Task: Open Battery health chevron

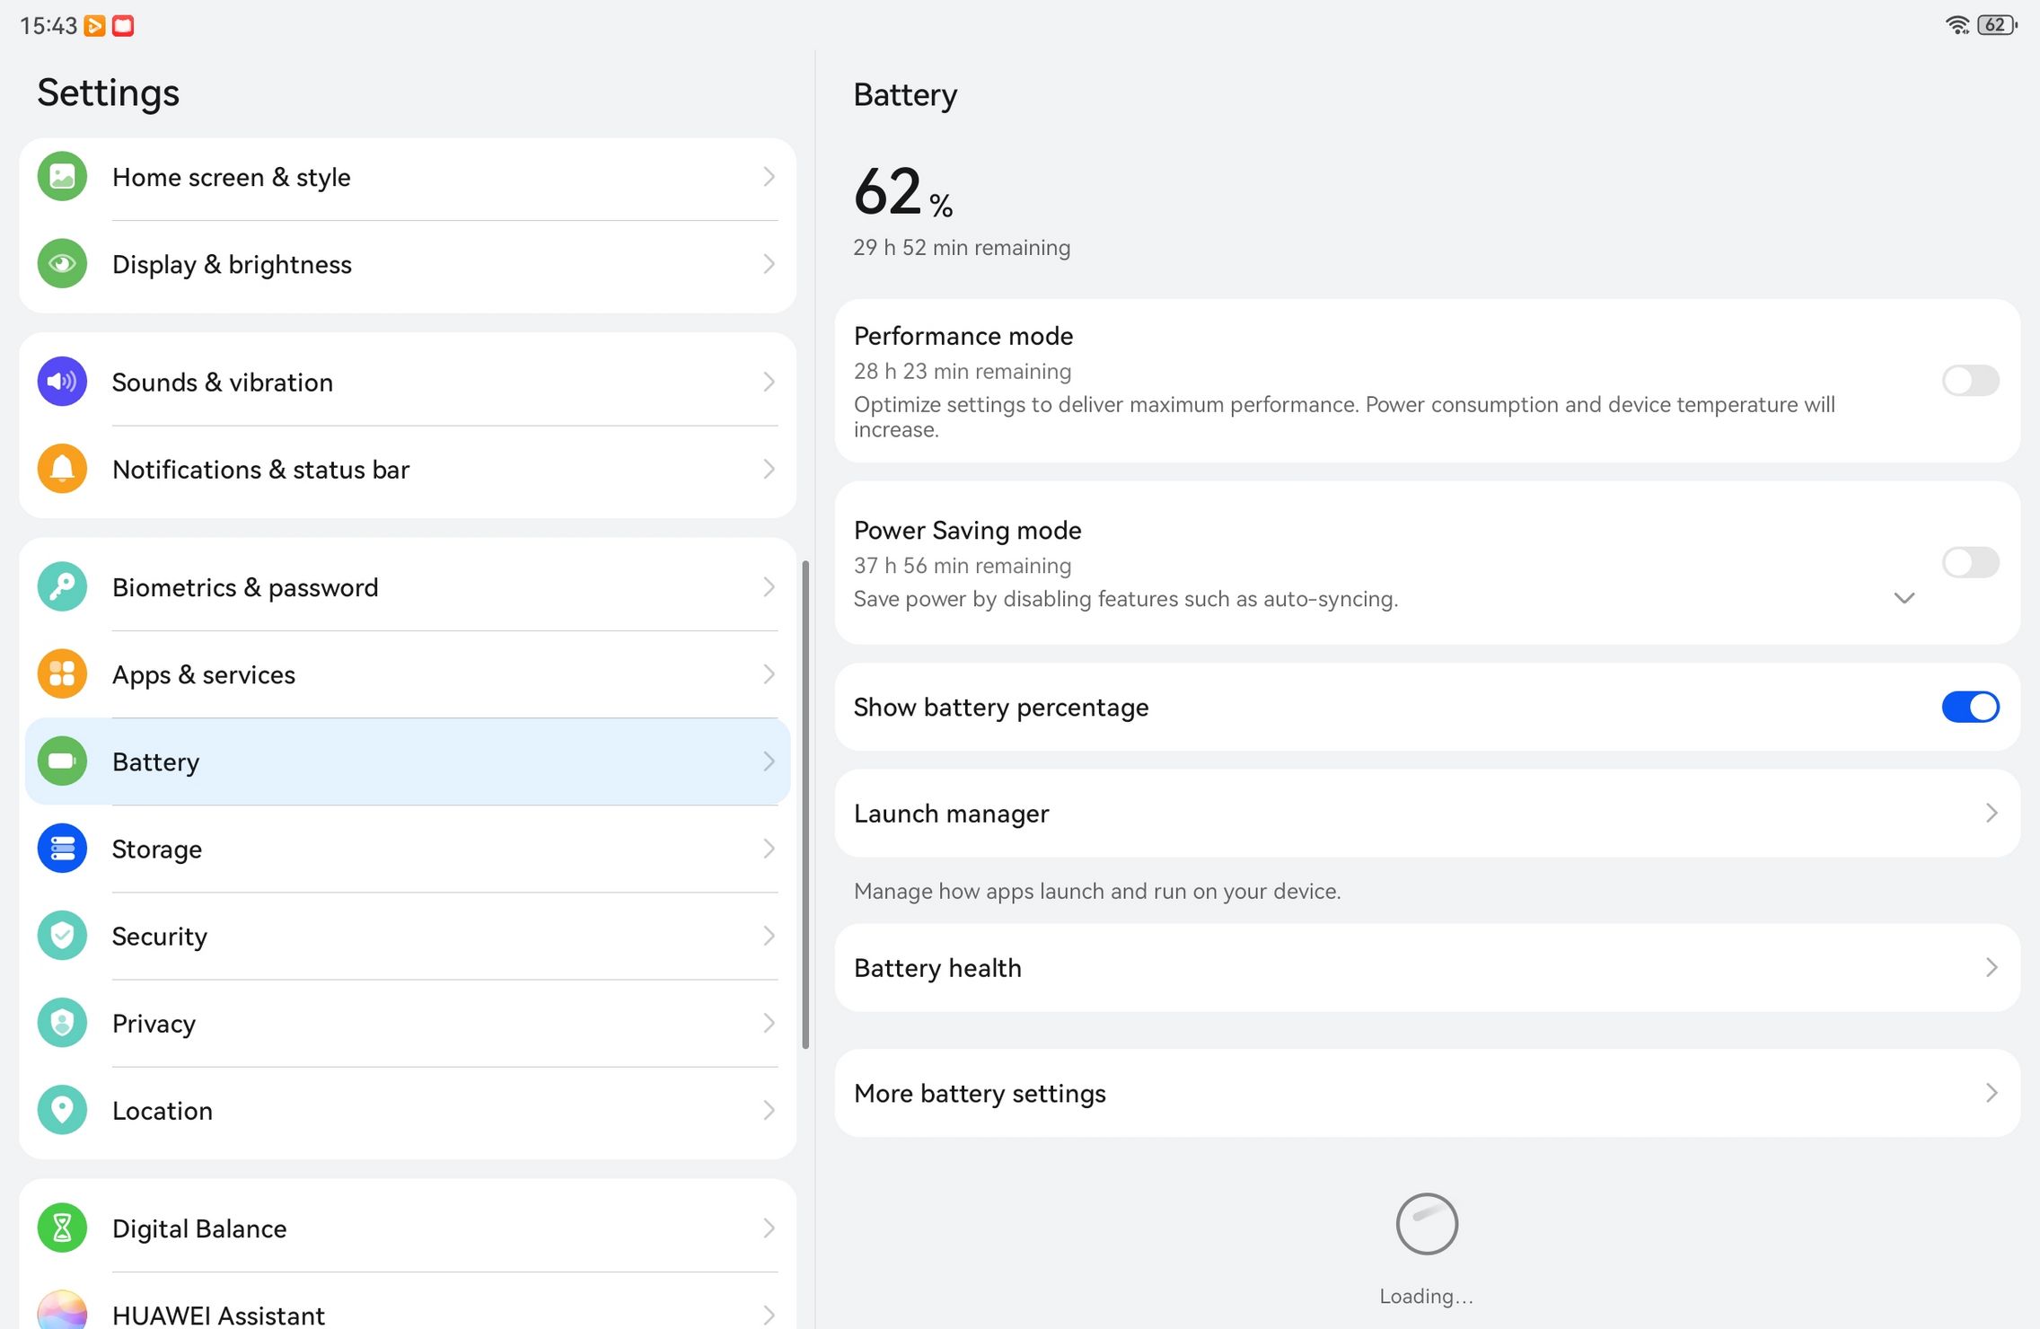Action: (x=1992, y=968)
